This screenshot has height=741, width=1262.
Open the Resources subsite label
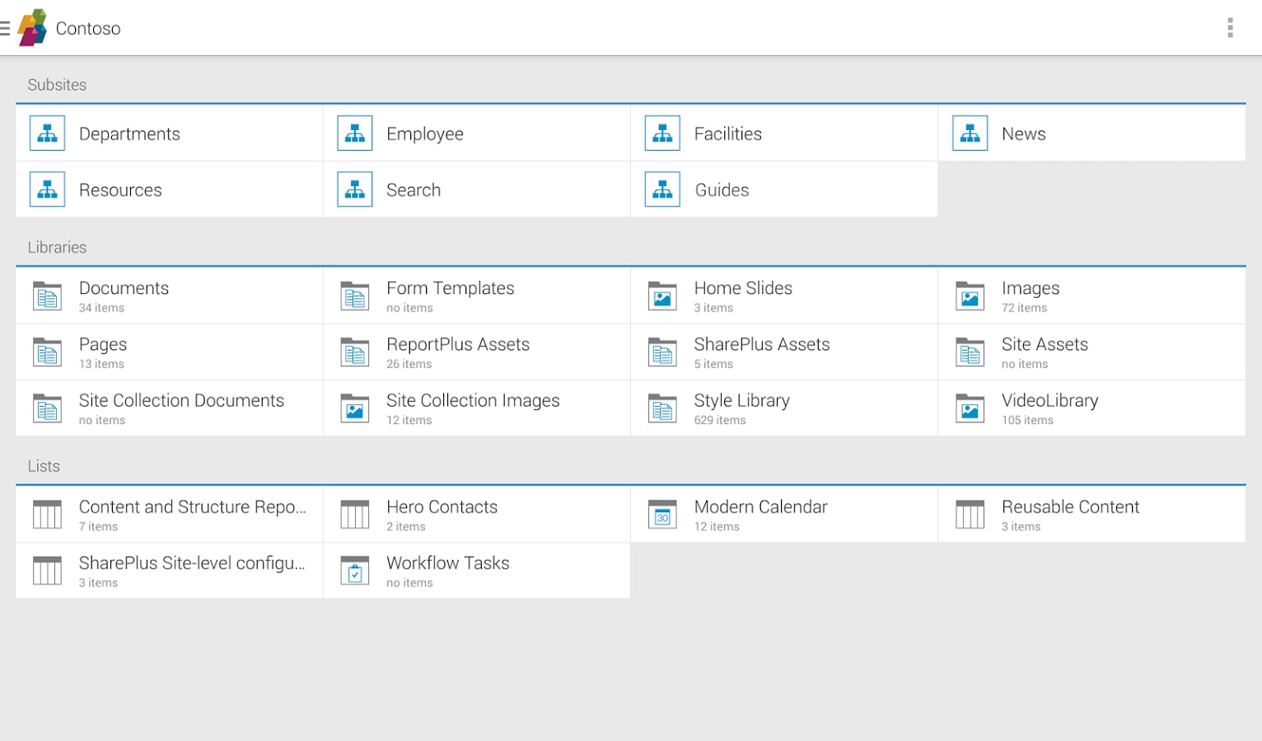[120, 190]
